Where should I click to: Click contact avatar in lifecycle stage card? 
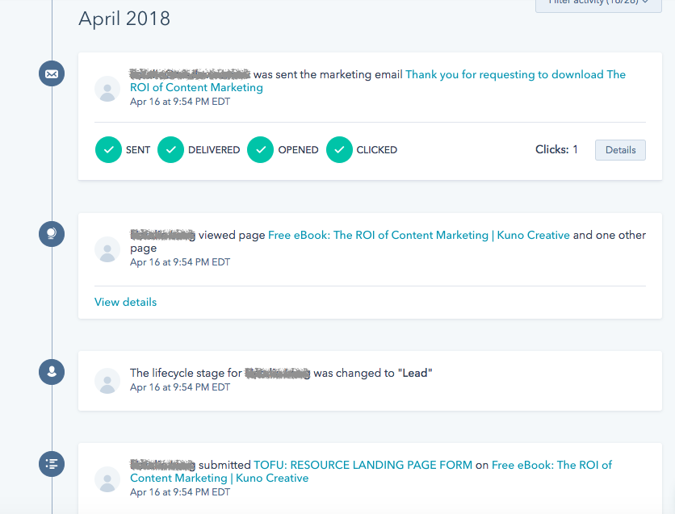(107, 381)
